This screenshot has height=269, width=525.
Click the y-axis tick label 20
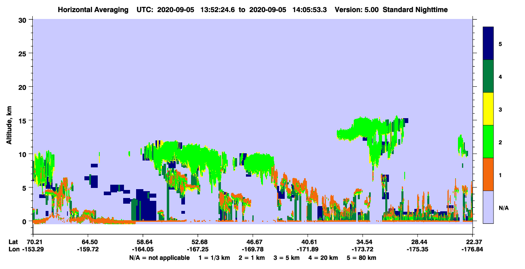tap(23, 87)
